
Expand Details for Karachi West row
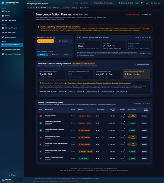click(x=144, y=144)
